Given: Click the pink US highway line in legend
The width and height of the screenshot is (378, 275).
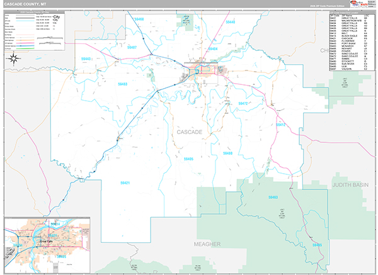Looking at the screenshot, I should 25,43.
